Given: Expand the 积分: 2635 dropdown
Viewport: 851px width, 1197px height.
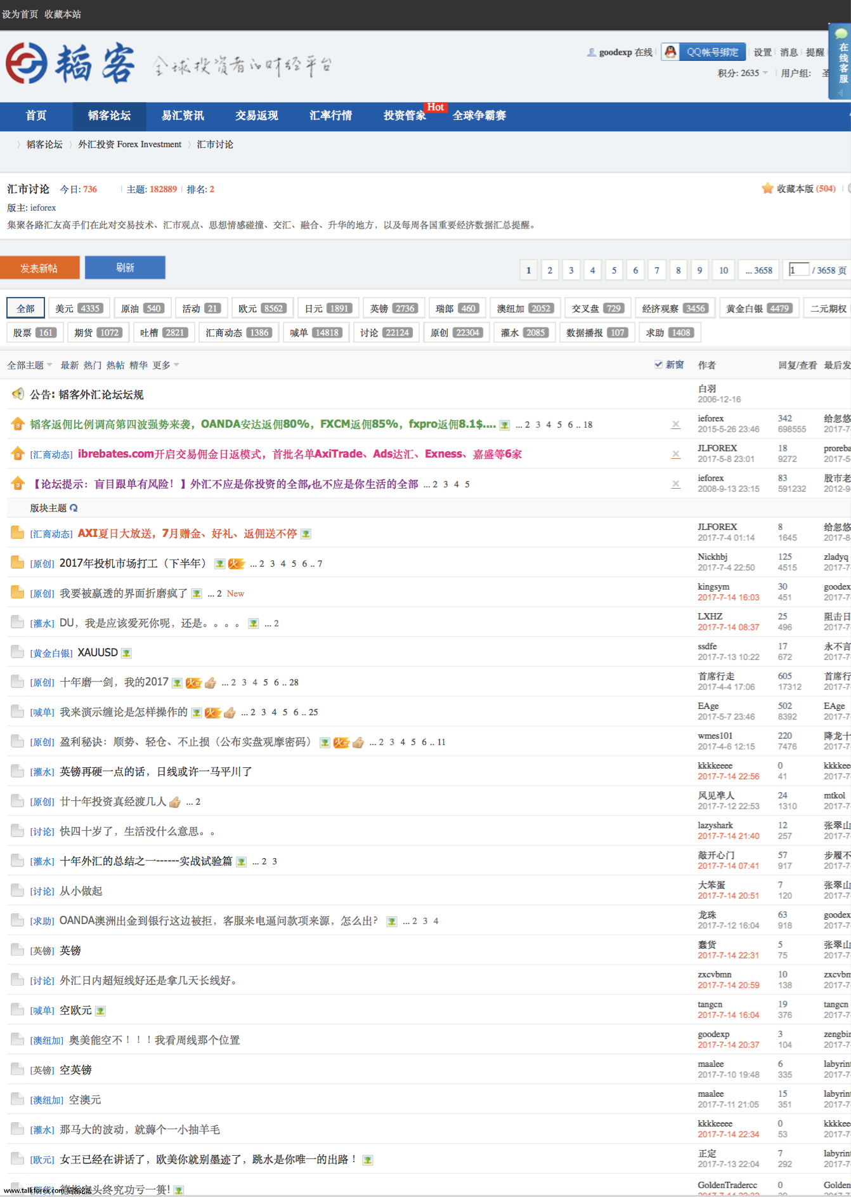Looking at the screenshot, I should 743,73.
